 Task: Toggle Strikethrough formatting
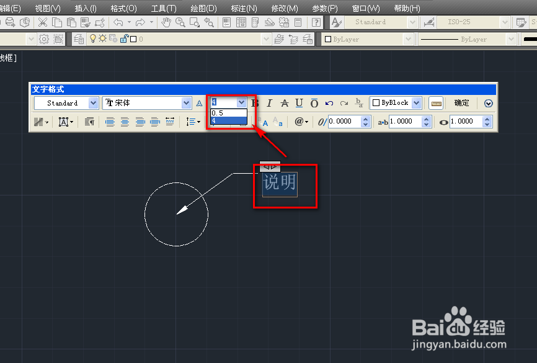pyautogui.click(x=285, y=103)
